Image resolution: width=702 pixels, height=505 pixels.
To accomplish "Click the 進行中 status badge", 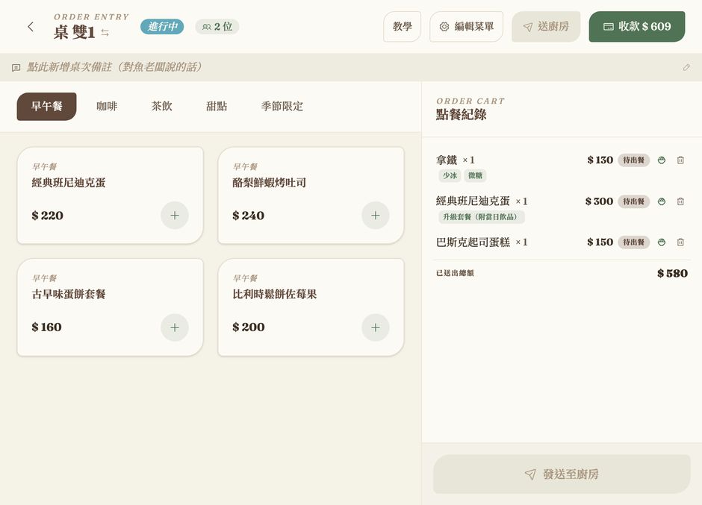I will (162, 27).
